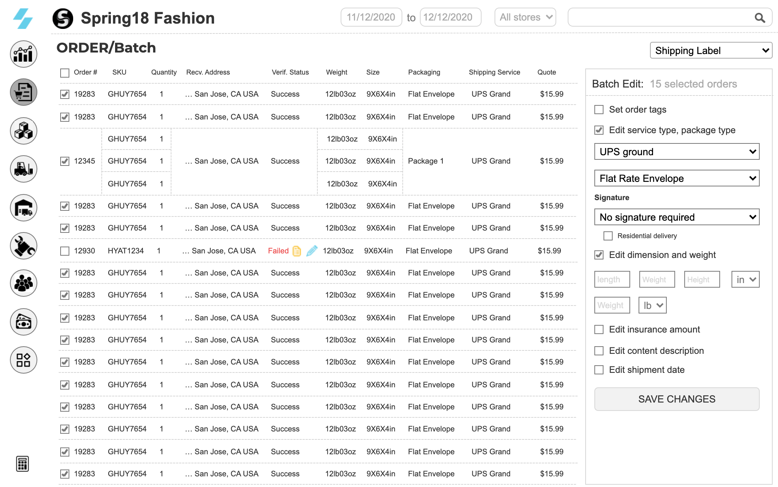Click the pencil edit icon on order 12930
The width and height of the screenshot is (778, 487).
[312, 251]
